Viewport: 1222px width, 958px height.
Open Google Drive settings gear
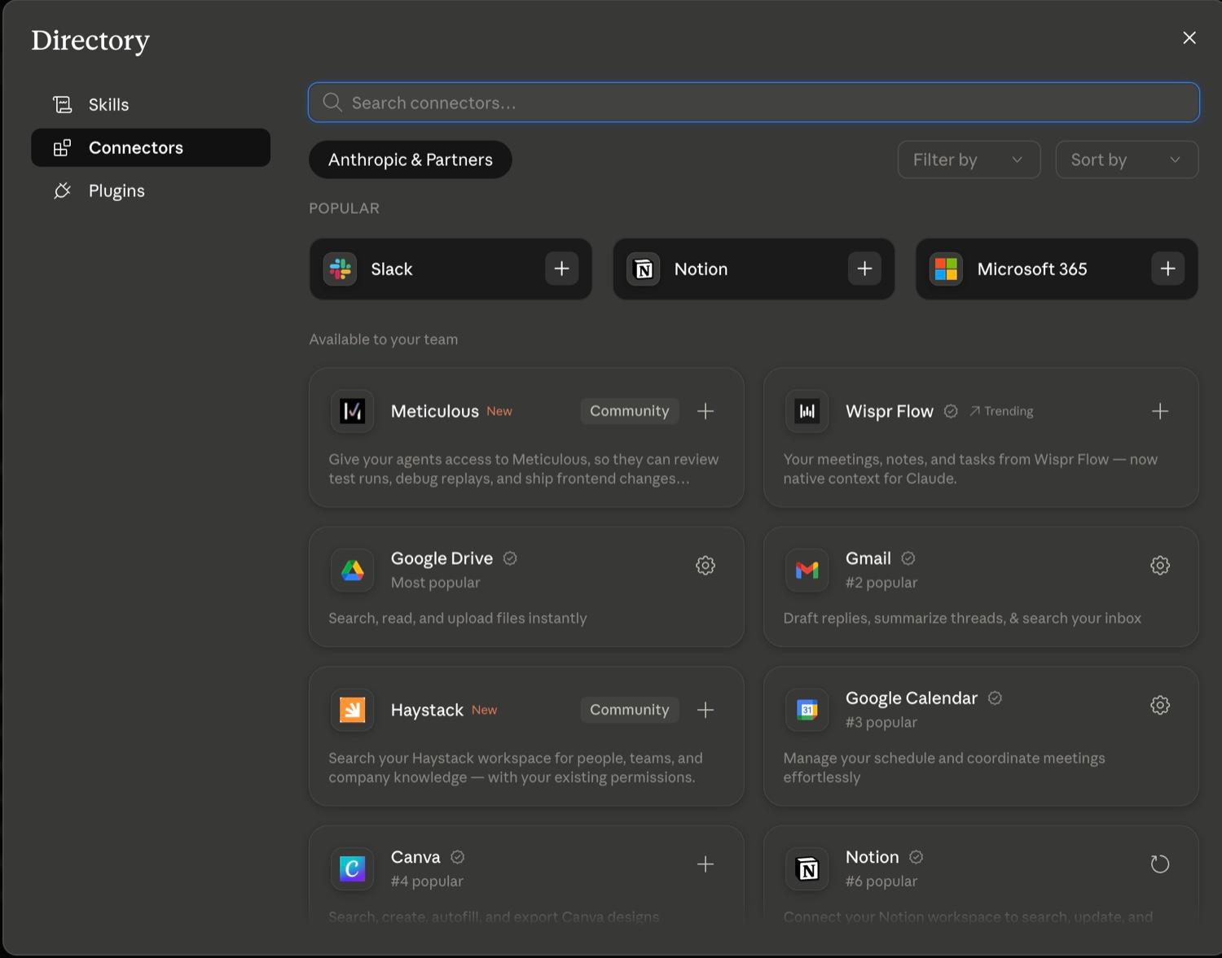pyautogui.click(x=706, y=566)
